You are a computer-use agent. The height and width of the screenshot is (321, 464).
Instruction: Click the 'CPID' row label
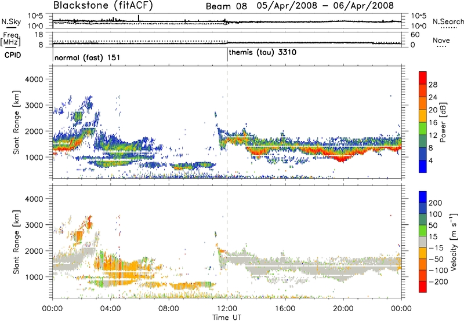[13, 55]
